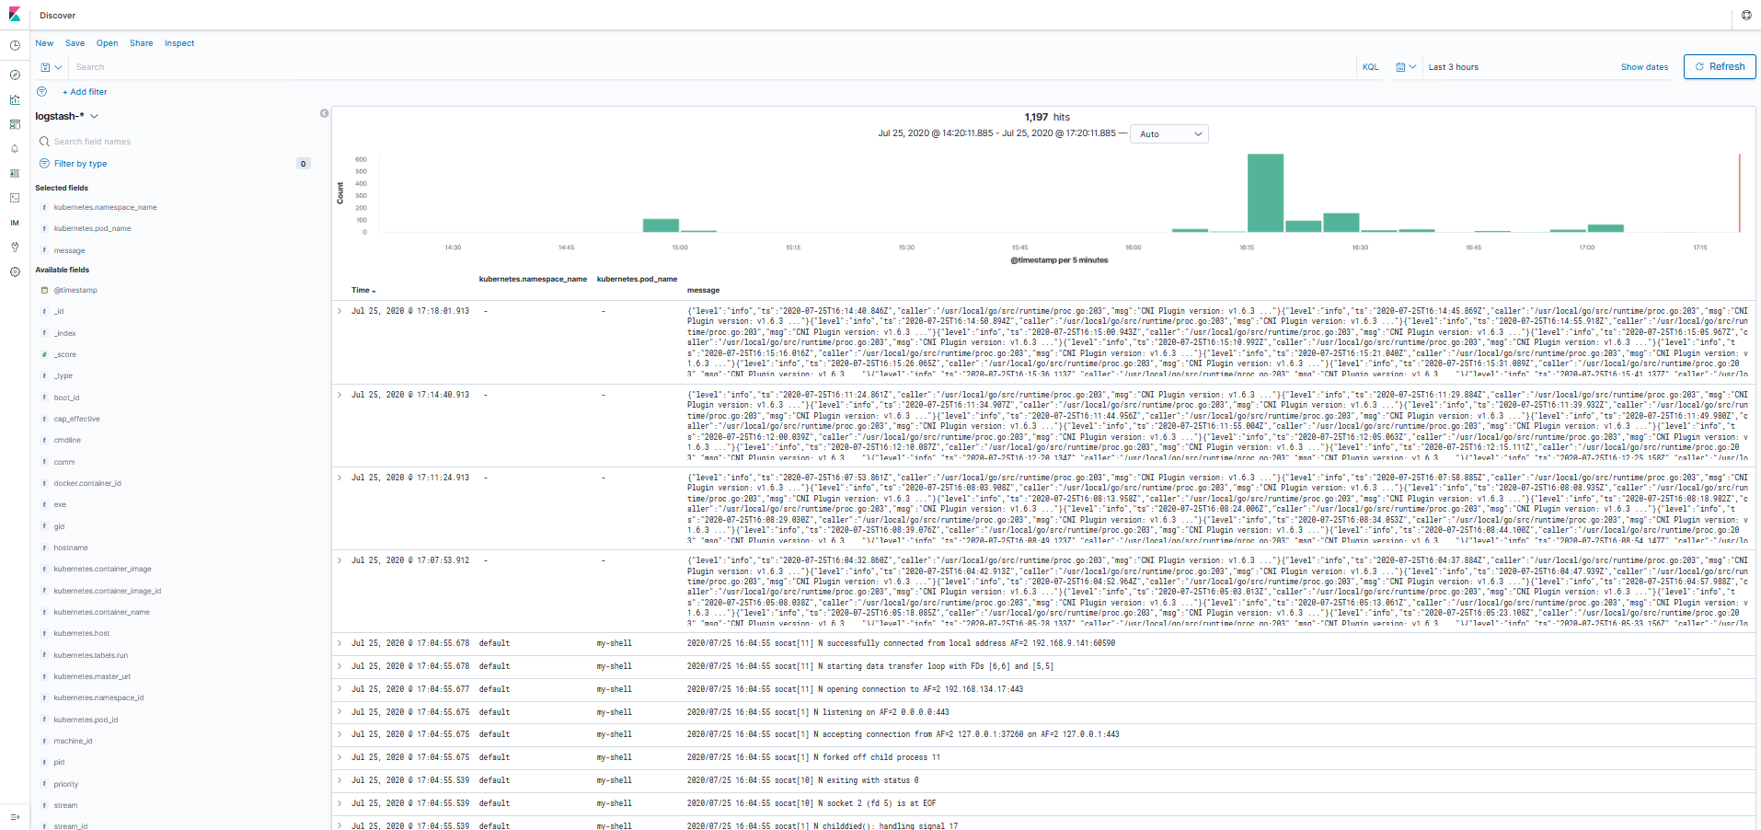This screenshot has width=1761, height=830.
Task: Click the help icon in the top right
Action: pyautogui.click(x=1746, y=16)
